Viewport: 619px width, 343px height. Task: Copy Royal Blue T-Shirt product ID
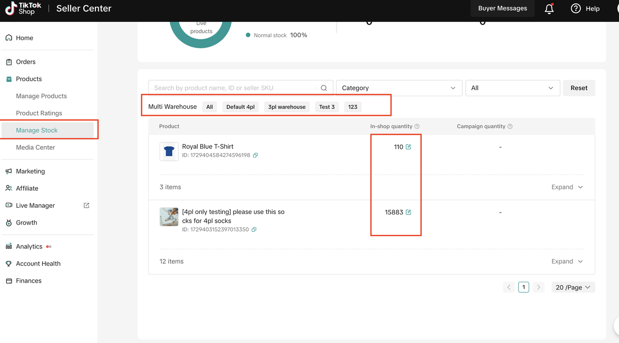click(x=255, y=155)
